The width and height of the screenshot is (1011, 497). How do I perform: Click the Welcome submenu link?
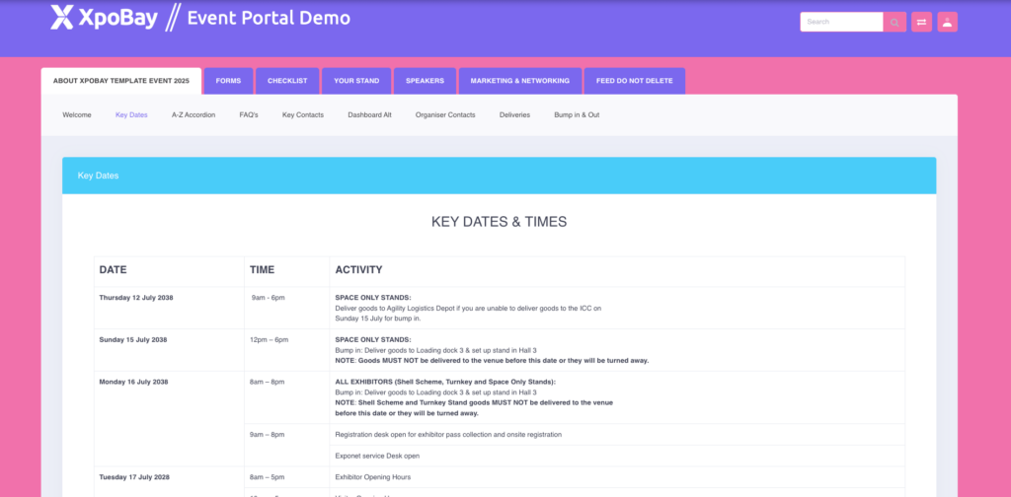pos(77,115)
